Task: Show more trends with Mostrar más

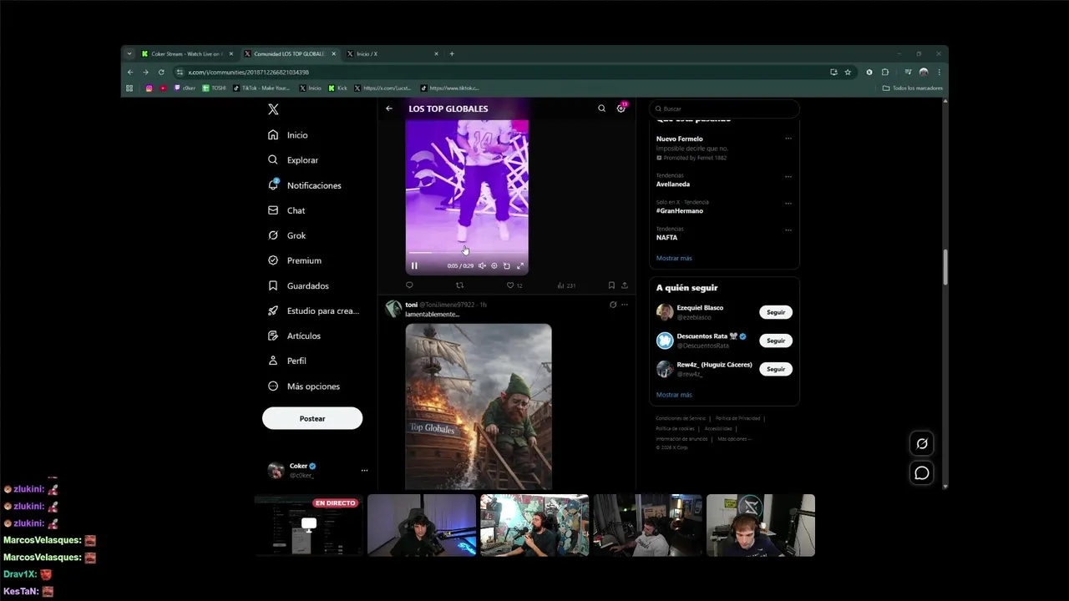Action: [x=674, y=258]
